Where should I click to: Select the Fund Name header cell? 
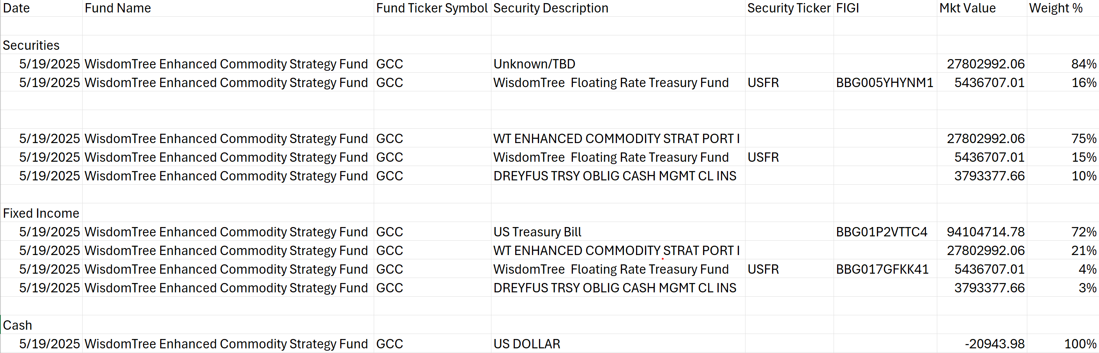tap(228, 8)
